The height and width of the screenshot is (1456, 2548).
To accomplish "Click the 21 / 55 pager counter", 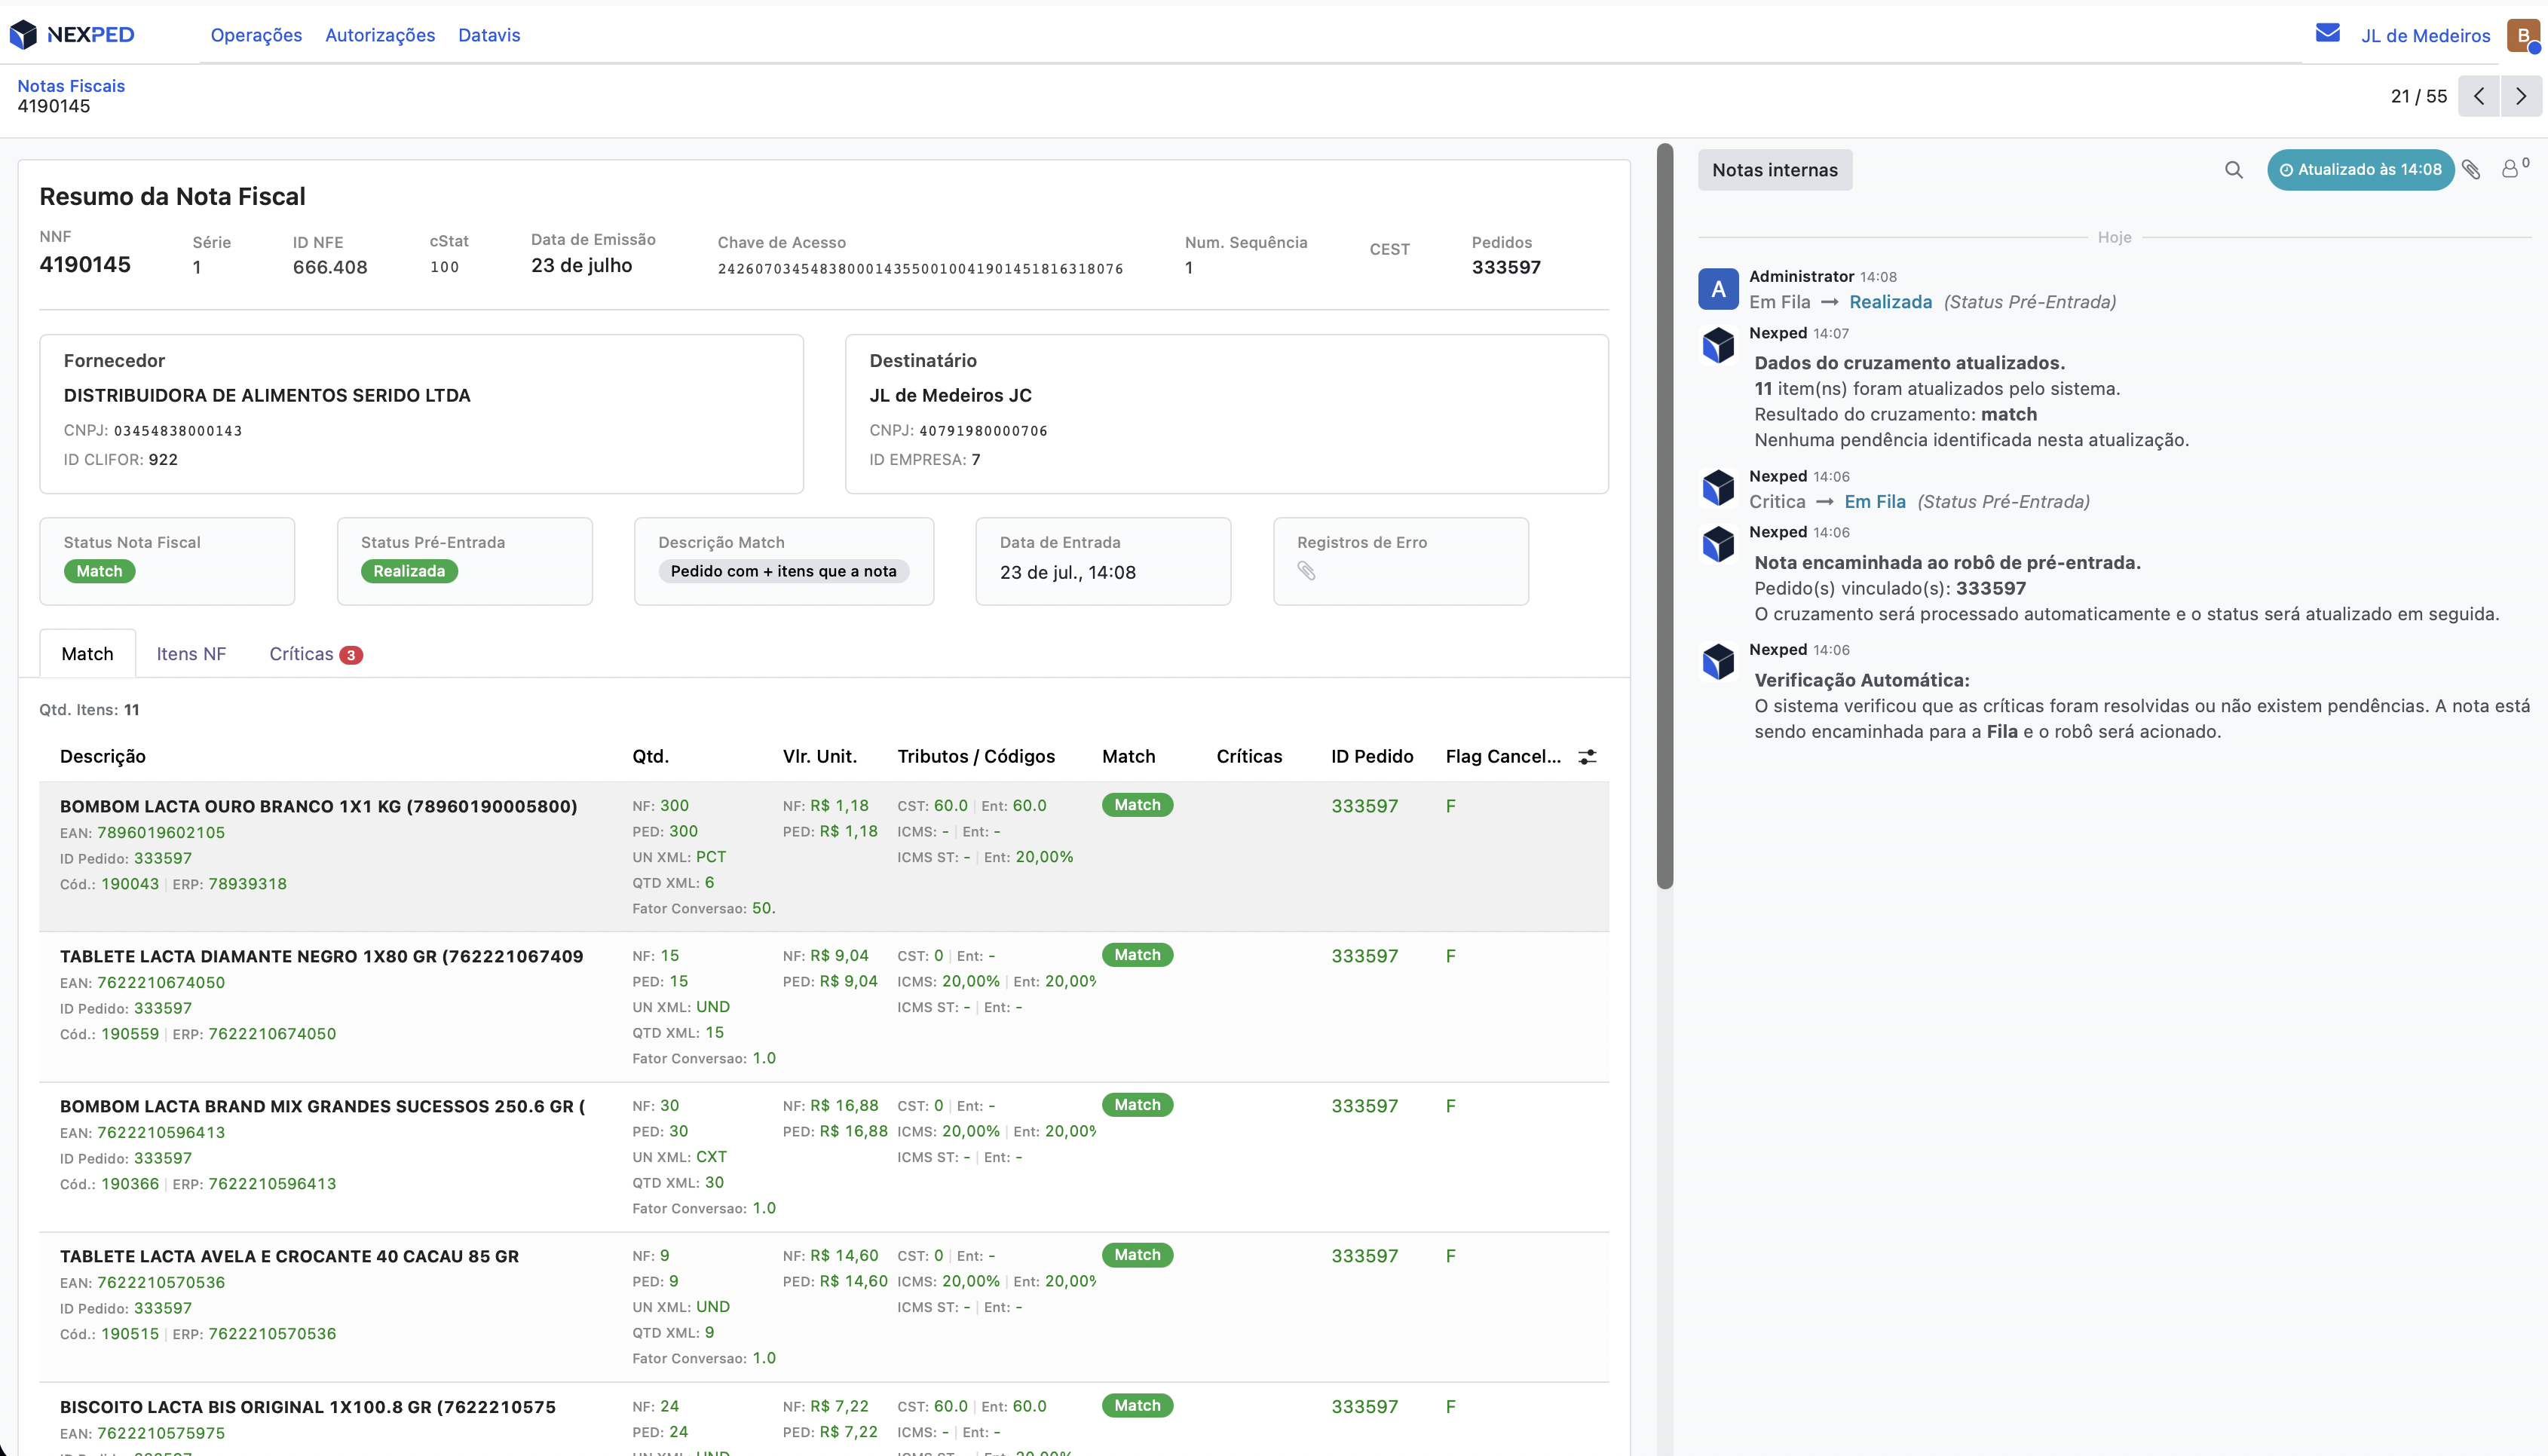I will click(x=2418, y=96).
